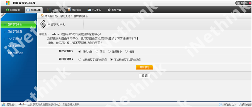Screen dimensions: 252x107
Task: Choose 出现曾经学过的知识点 radio option
Action: tap(79, 59)
